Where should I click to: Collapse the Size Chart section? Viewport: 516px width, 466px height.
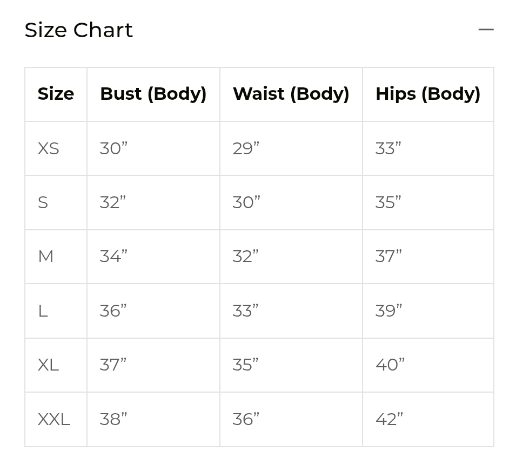pos(486,29)
